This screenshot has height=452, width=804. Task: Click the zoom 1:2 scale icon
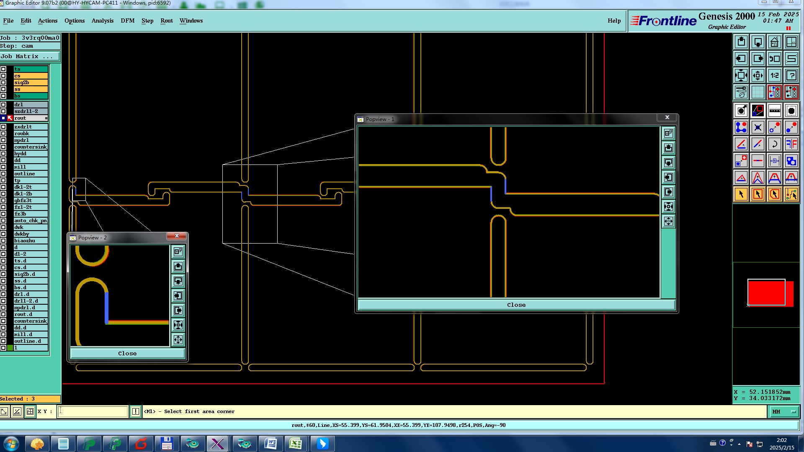pyautogui.click(x=774, y=75)
